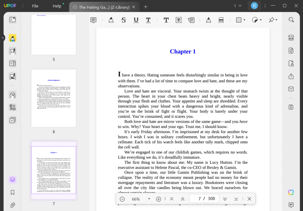Select the Pencil drawing tool
The height and width of the screenshot is (211, 303).
(x=209, y=20)
